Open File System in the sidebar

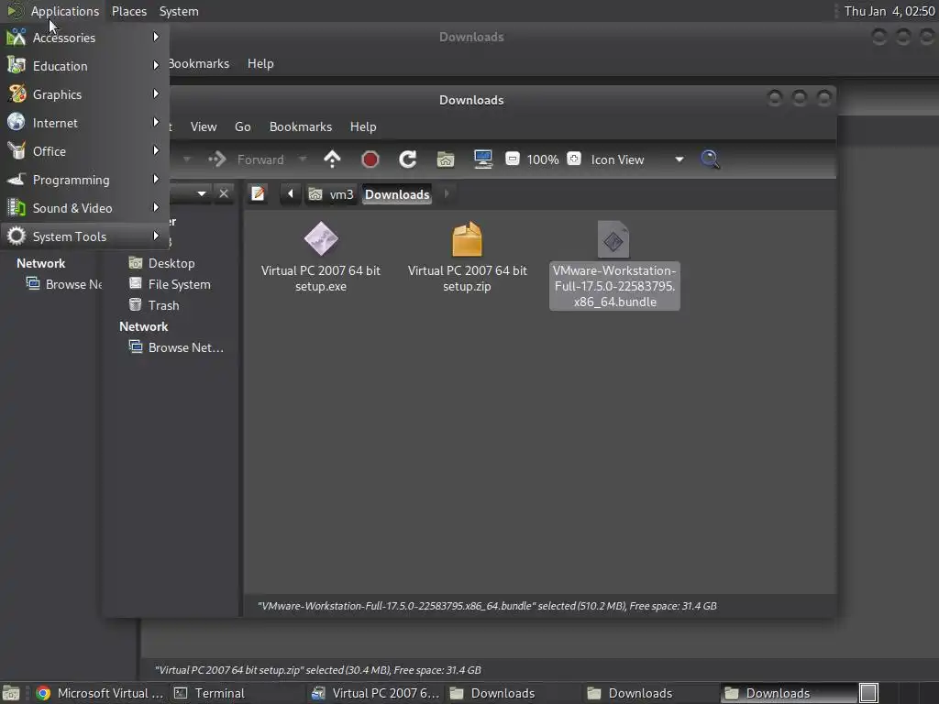179,284
